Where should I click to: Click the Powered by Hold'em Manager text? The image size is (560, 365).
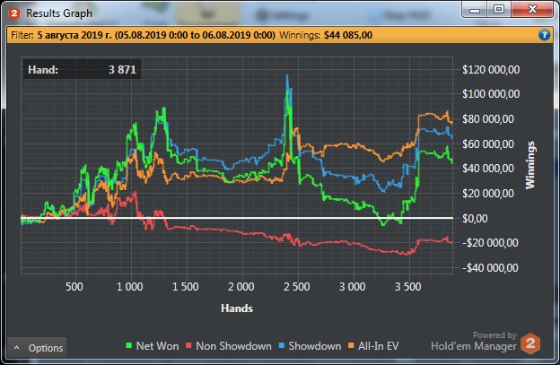pyautogui.click(x=474, y=341)
